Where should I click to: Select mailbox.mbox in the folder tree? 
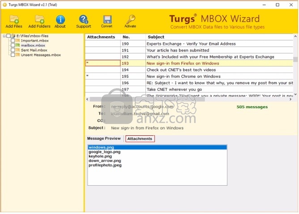(x=33, y=45)
